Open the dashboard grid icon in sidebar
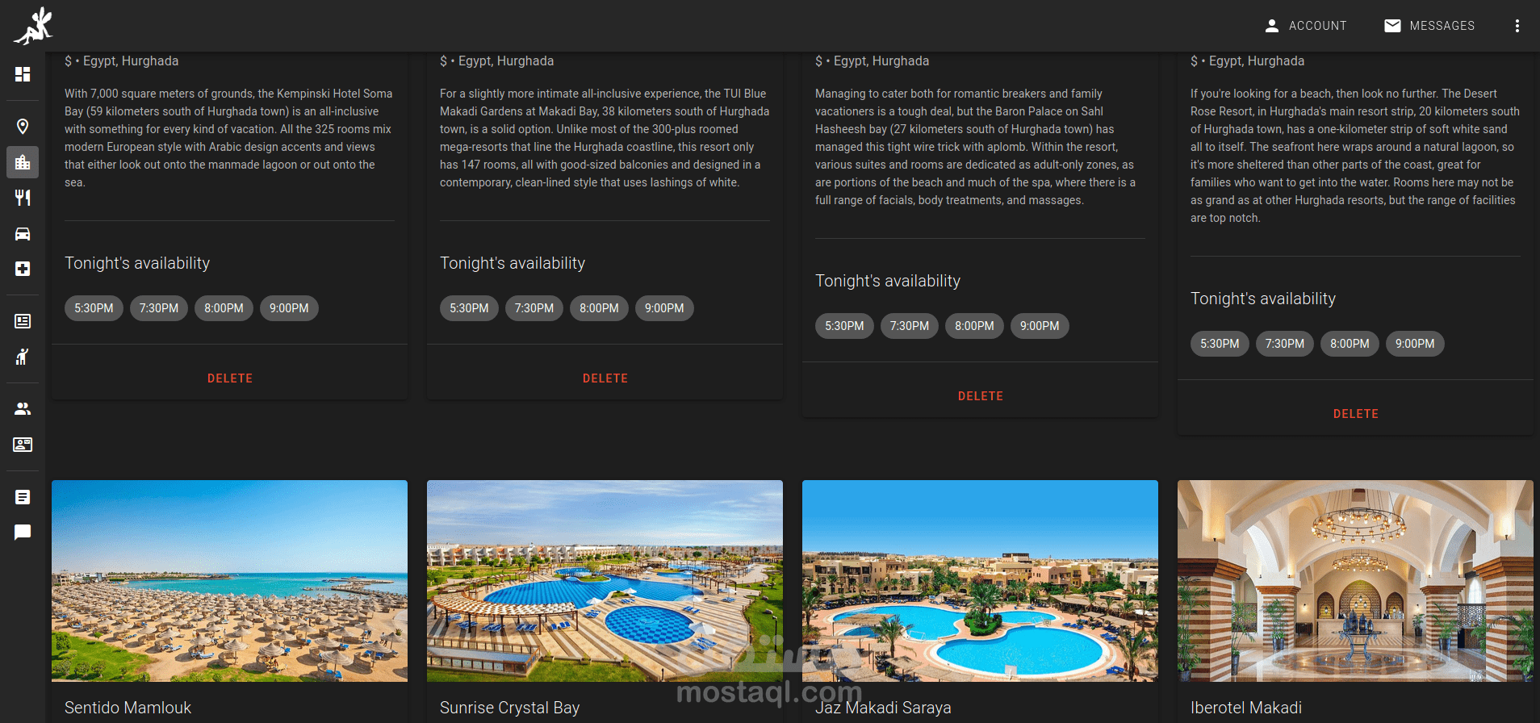Image resolution: width=1540 pixels, height=723 pixels. pos(23,74)
